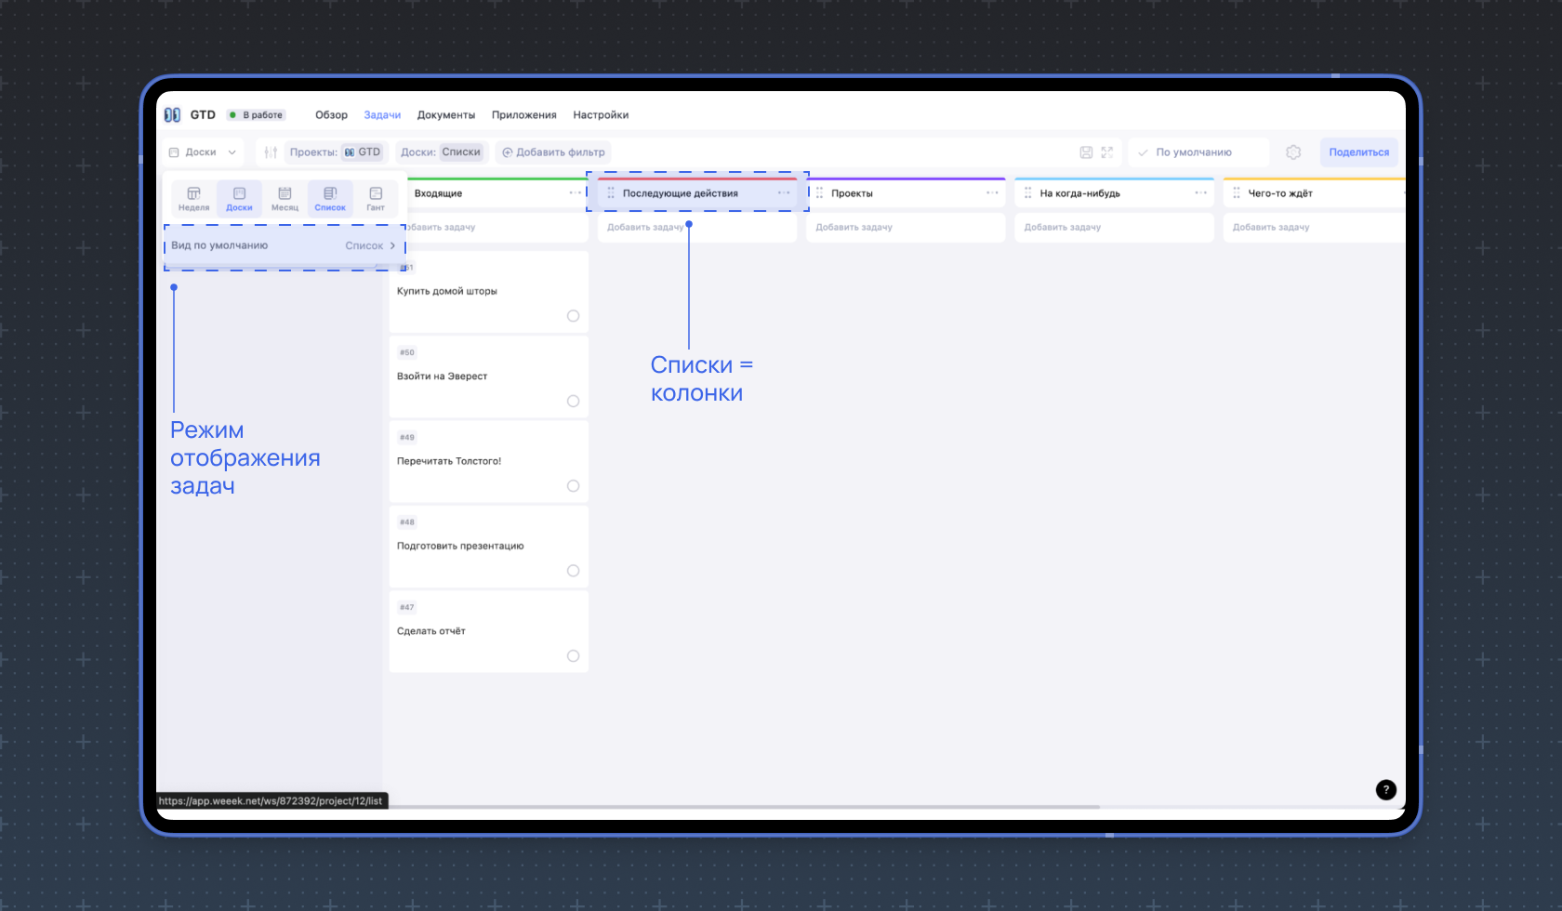Select the Неделя (Week) view icon
Screen dimensions: 1562x911
click(x=193, y=198)
